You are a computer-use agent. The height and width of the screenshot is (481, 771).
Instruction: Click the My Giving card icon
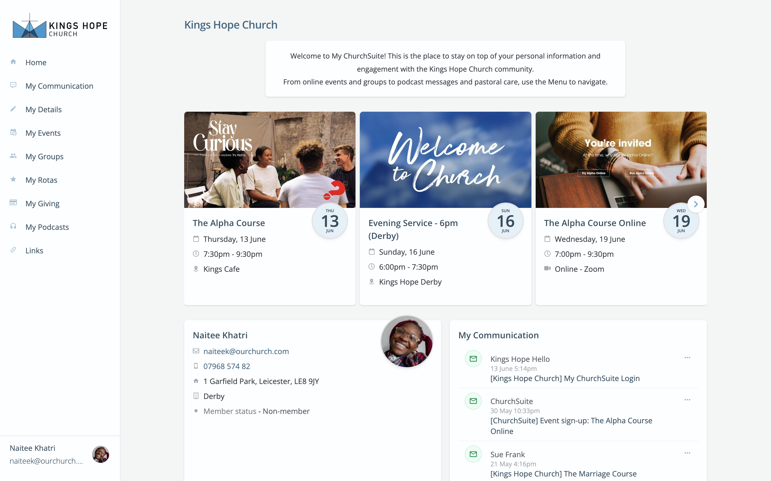click(x=13, y=203)
